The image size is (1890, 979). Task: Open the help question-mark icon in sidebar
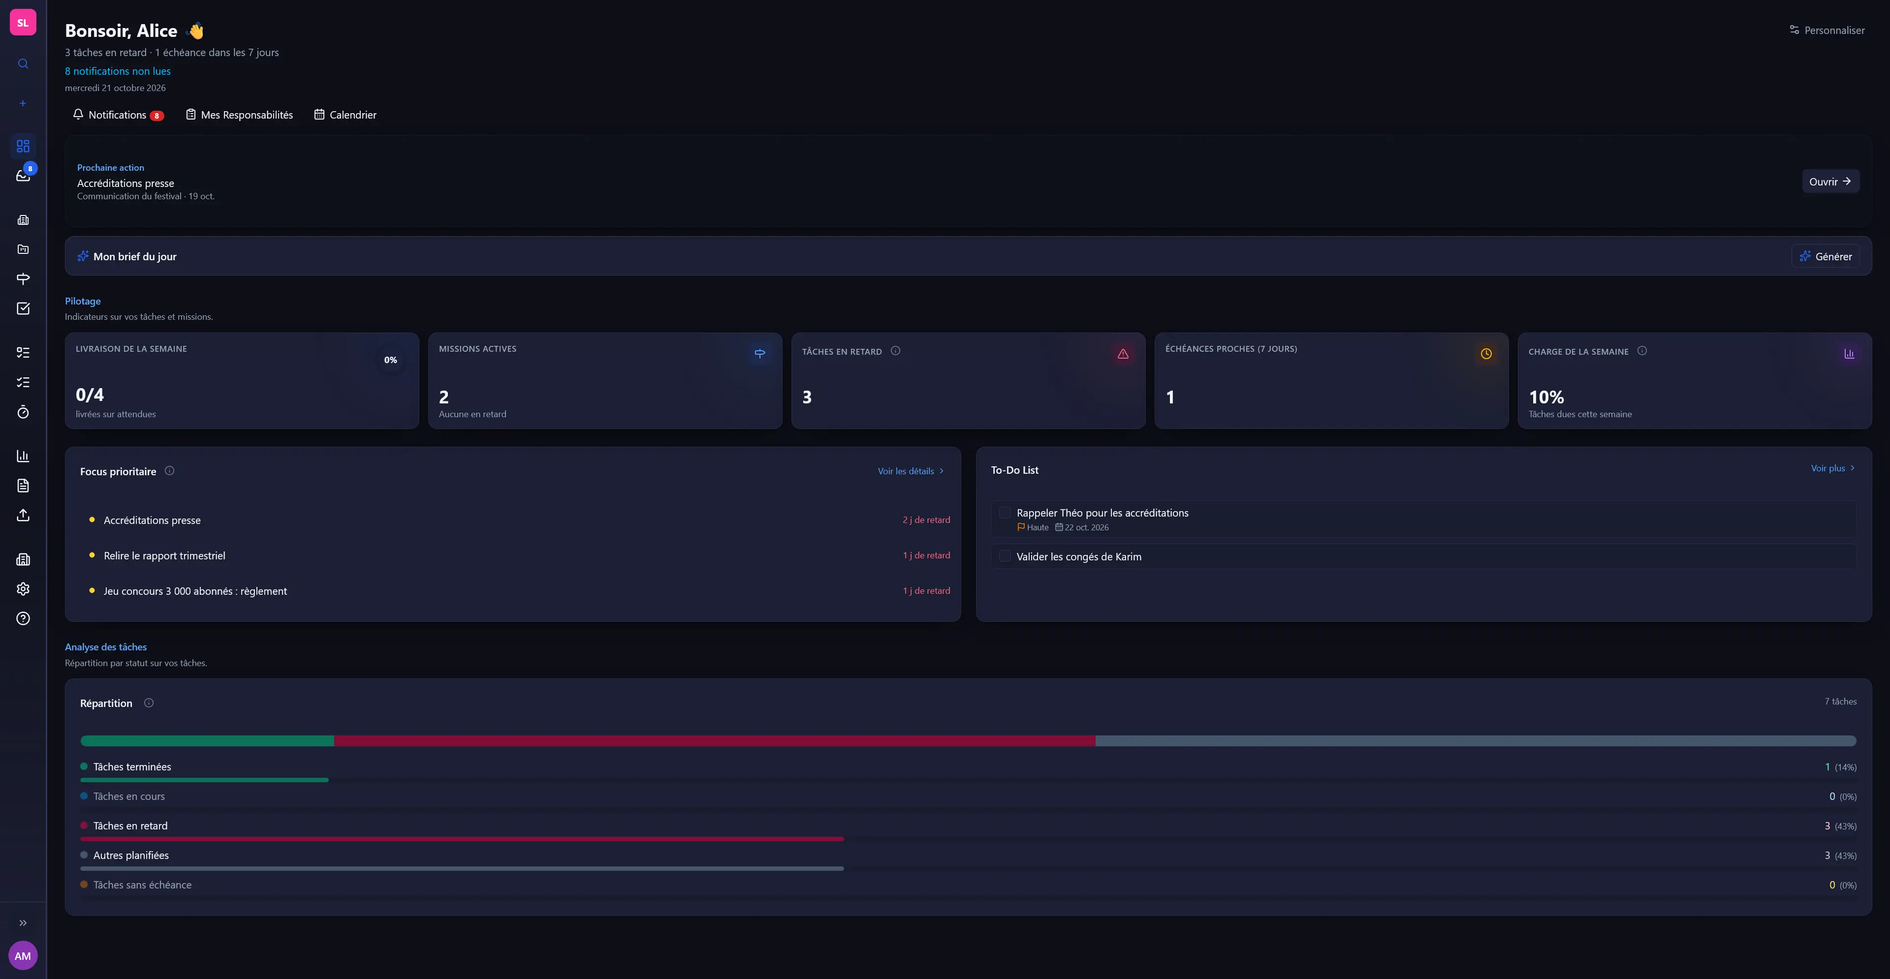tap(23, 619)
